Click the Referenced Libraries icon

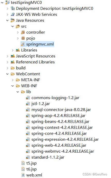pyautogui.click(x=13, y=62)
